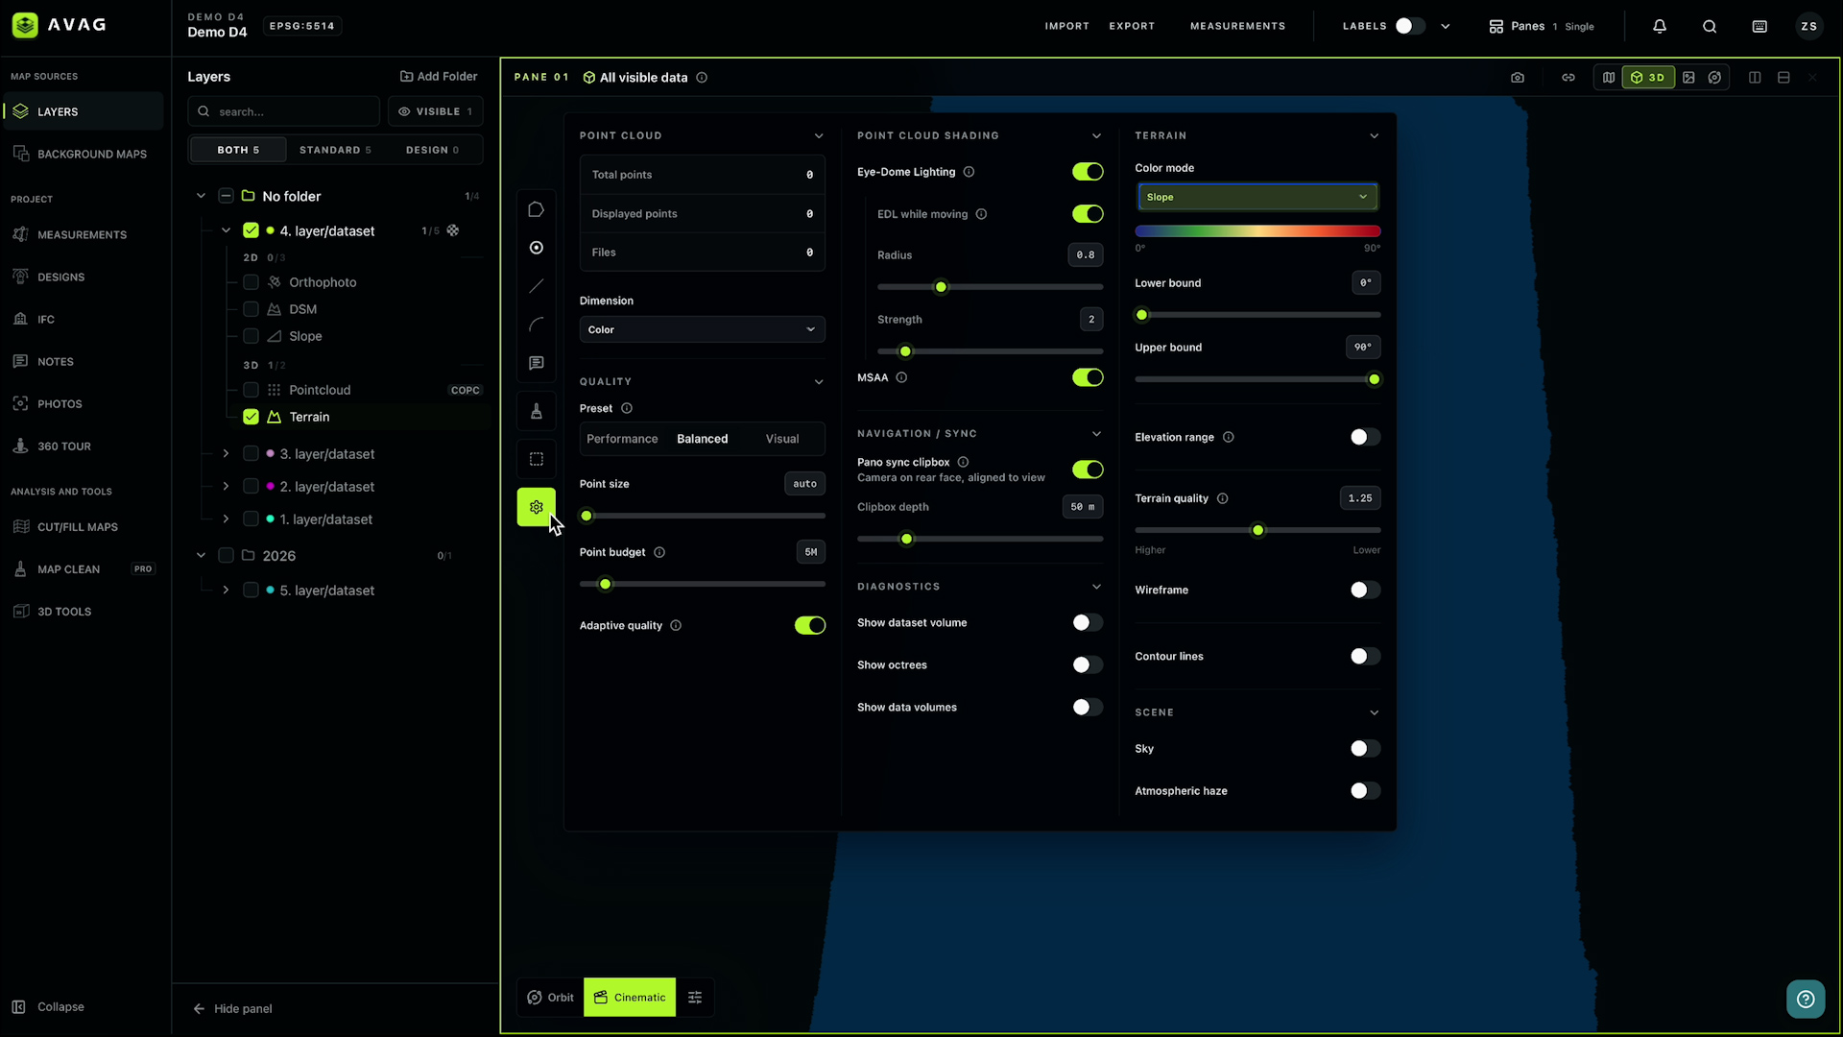Click the Import button

[1066, 26]
